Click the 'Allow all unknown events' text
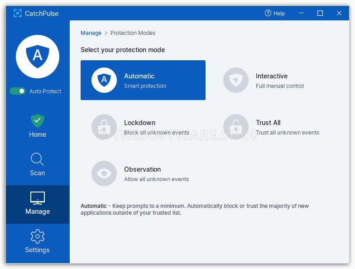The width and height of the screenshot is (355, 269). 157,179
